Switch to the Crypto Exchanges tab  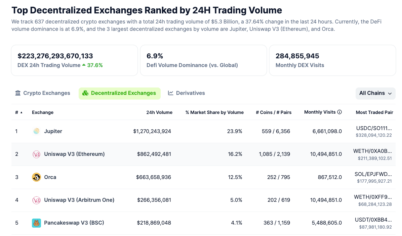(46, 93)
